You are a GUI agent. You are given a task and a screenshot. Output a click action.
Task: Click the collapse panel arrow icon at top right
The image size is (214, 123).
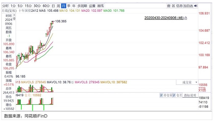(x=196, y=6)
